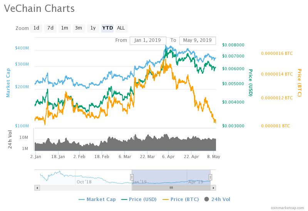Click the 2. Jan date axis label
Viewport: 308px width, 211px height.
(x=36, y=157)
